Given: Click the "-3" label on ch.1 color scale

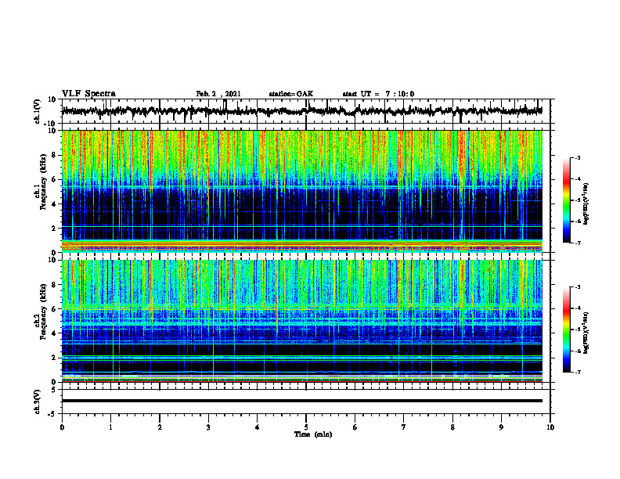Looking at the screenshot, I should click(578, 157).
